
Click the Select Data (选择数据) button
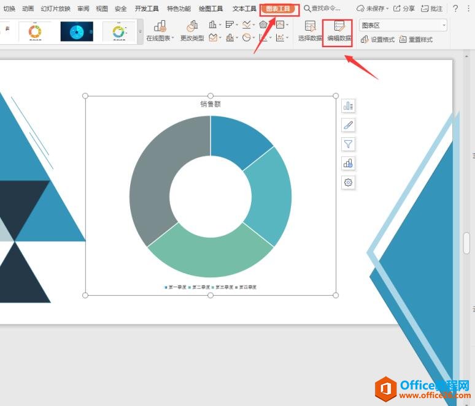[309, 31]
